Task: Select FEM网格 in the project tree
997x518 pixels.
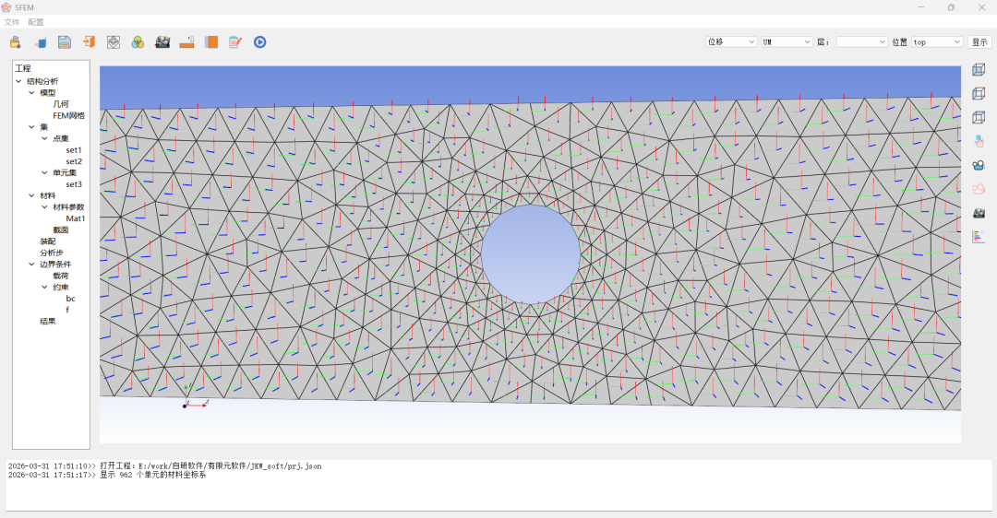Action: click(68, 115)
